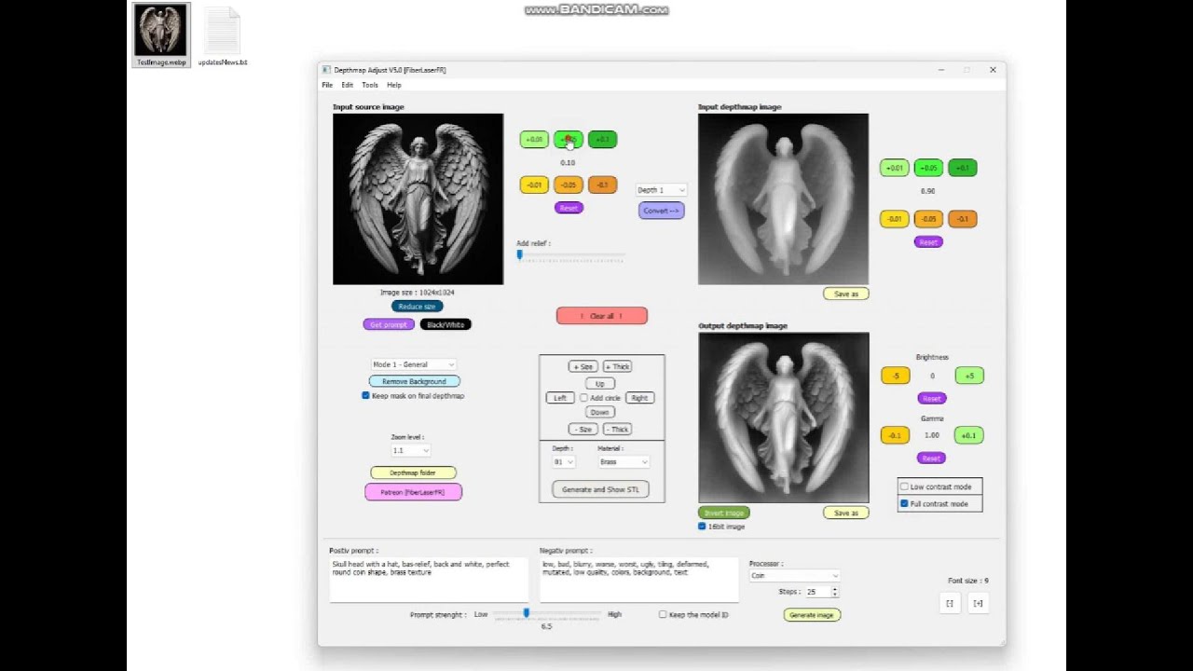Click the Depthmap Adjust window title icon
The height and width of the screenshot is (671, 1193).
coord(326,70)
